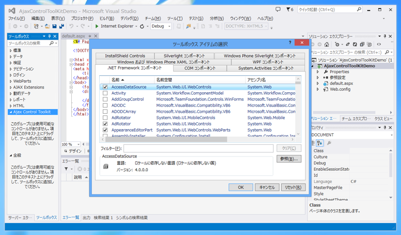401x235 pixels.
Task: Check the AddGroupControl checkbox
Action: [105, 99]
